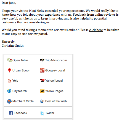Click the Twitter bird icon
Viewport: 122px width, 122px height.
tap(42, 113)
